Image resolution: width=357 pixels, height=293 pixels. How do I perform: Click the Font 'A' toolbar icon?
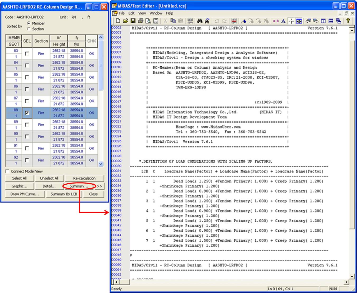(x=283, y=21)
